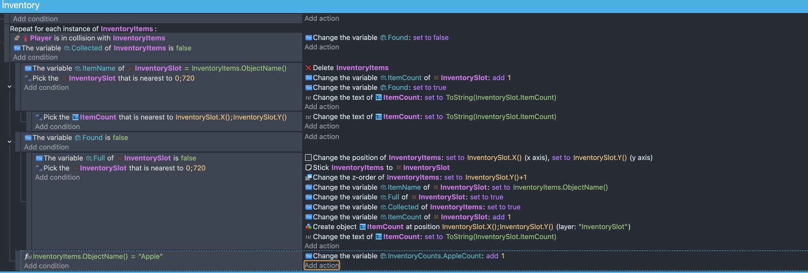The image size is (808, 273).
Task: Click the fx icon of the "Apple" condition
Action: (28, 256)
